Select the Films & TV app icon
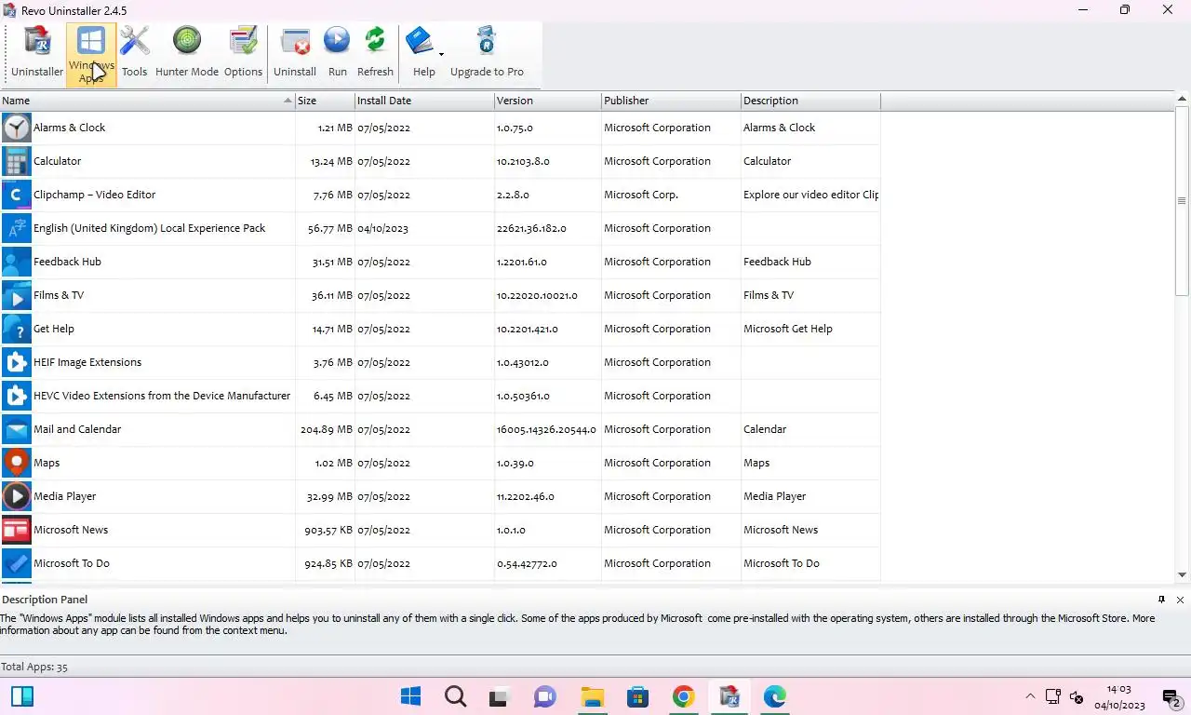1191x715 pixels. 16,295
